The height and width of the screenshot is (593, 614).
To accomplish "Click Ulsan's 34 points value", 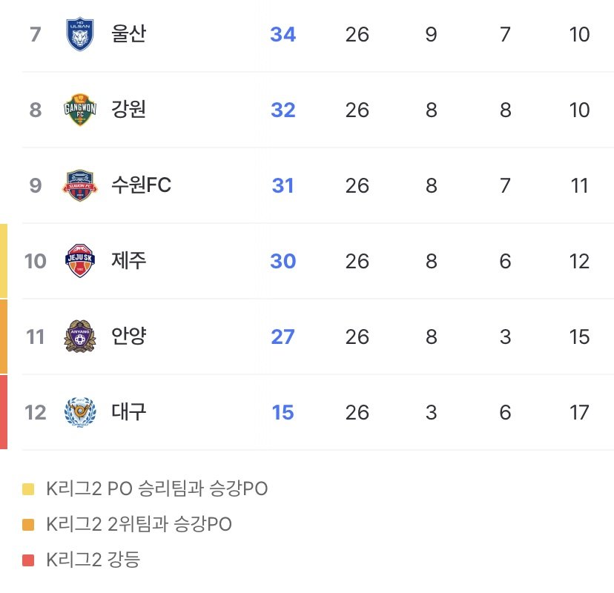I will pyautogui.click(x=283, y=35).
